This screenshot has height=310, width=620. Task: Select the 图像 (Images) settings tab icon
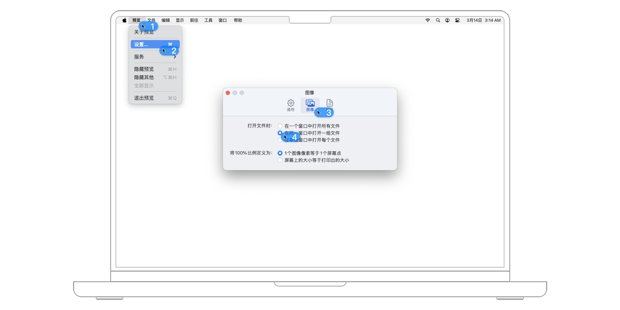310,105
